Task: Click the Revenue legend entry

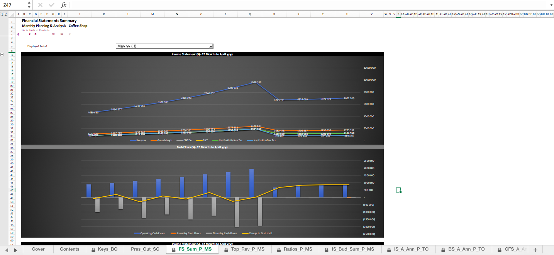Action: click(x=138, y=140)
